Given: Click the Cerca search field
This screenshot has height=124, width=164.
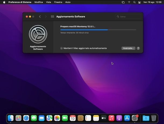Looking at the screenshot, I should click(128, 16).
